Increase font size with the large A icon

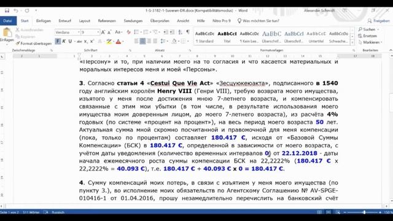(103, 33)
